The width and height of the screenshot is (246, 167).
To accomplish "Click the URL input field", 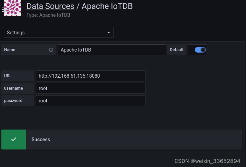I will click(x=91, y=76).
